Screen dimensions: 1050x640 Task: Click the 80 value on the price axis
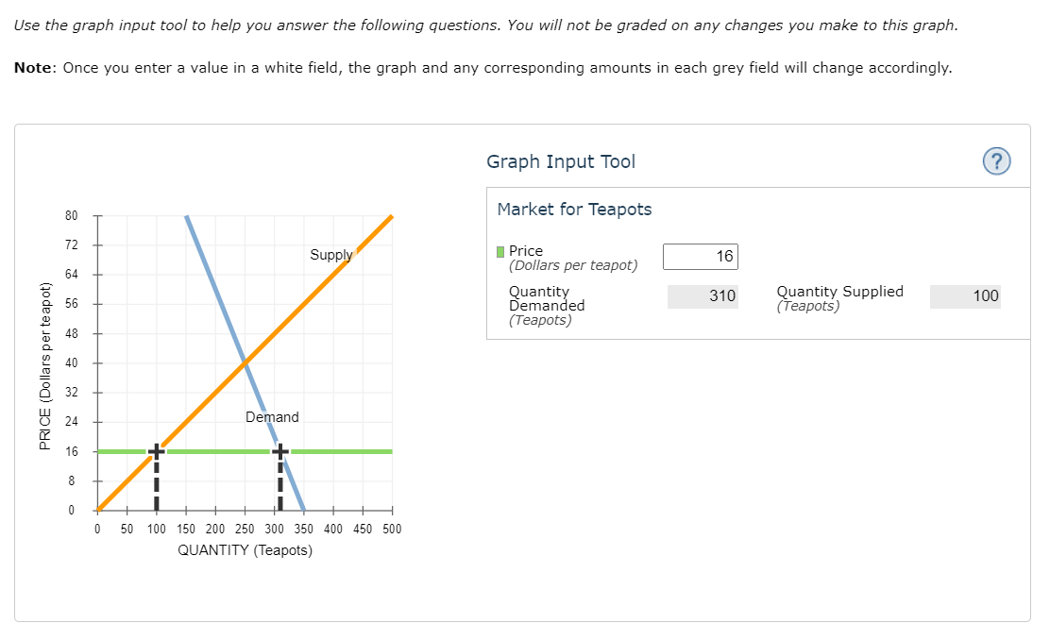point(71,215)
